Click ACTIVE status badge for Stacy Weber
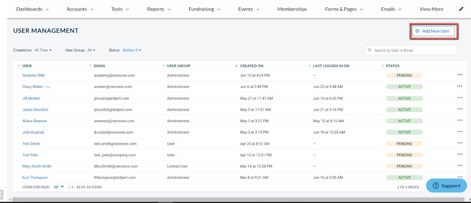Image resolution: width=471 pixels, height=203 pixels. coord(404,87)
